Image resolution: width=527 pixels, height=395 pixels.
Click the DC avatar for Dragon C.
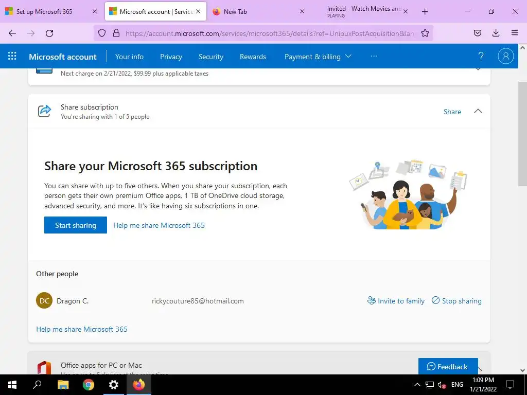pos(44,300)
